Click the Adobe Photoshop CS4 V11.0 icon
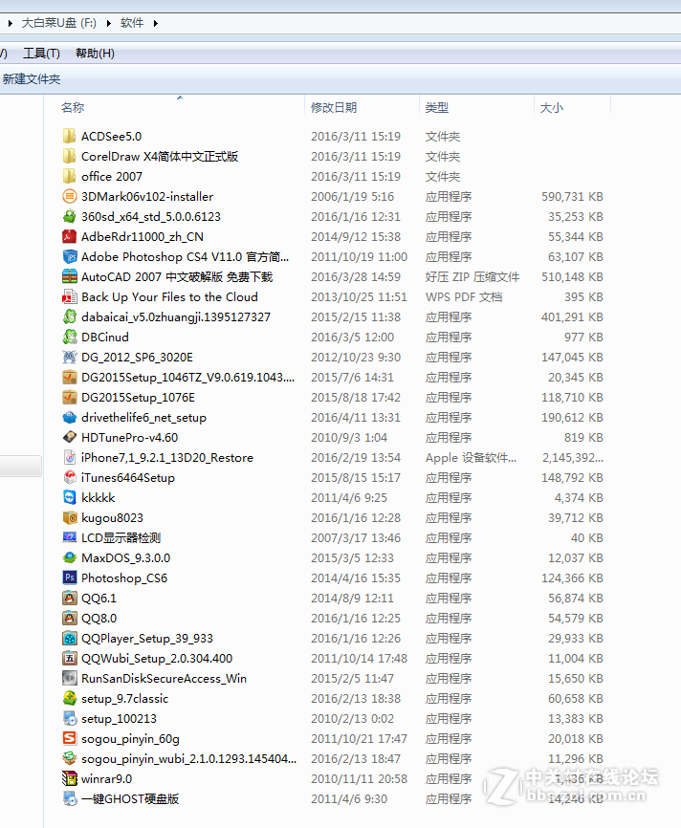The height and width of the screenshot is (828, 681). coord(69,256)
